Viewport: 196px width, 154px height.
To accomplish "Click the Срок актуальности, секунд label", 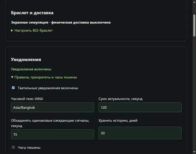I will 120,99.
